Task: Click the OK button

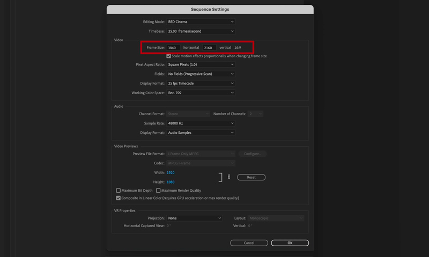Action: pos(290,243)
